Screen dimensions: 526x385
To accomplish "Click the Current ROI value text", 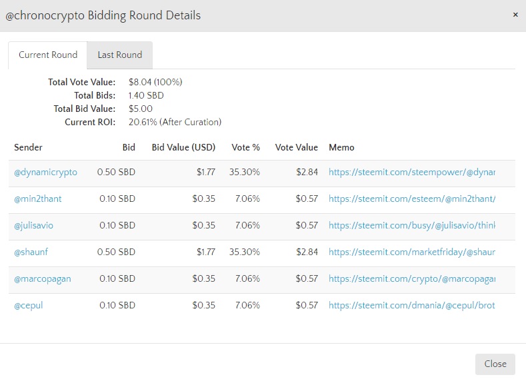I will 175,122.
